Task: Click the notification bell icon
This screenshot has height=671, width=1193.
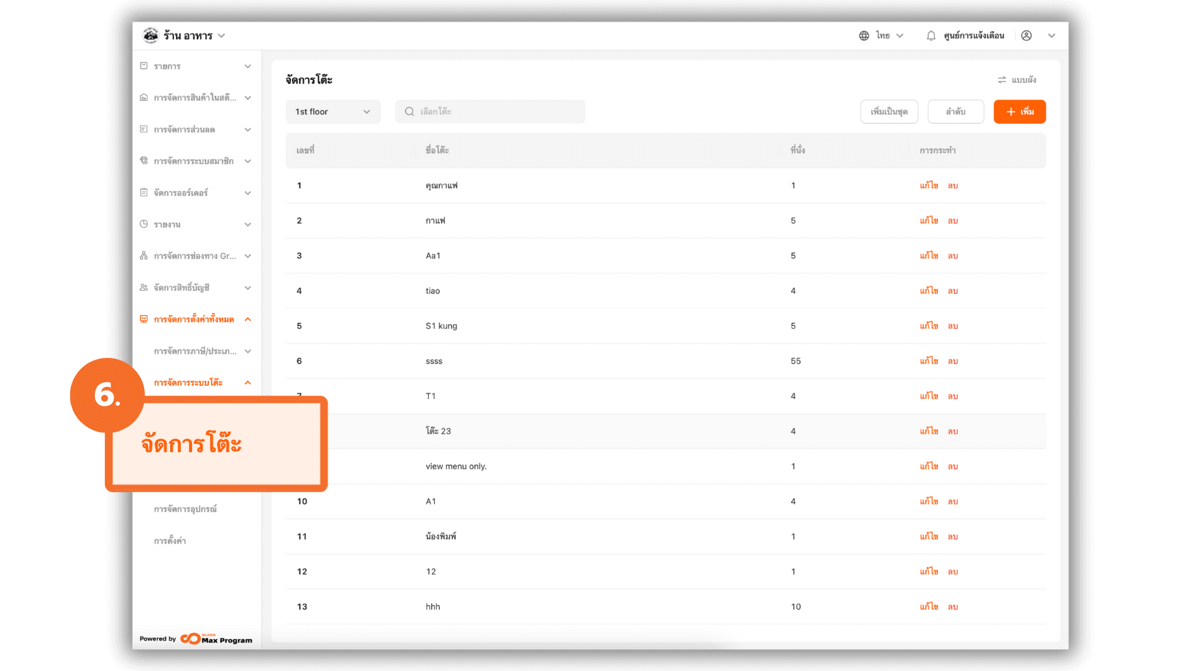Action: tap(931, 36)
